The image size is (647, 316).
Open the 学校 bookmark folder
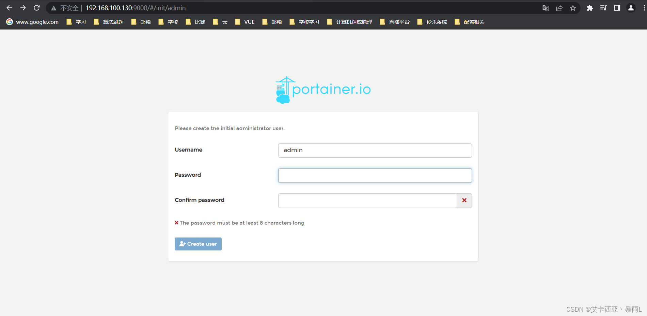coord(168,22)
